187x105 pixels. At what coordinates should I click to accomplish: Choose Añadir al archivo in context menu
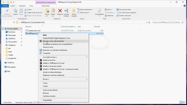[64, 60]
